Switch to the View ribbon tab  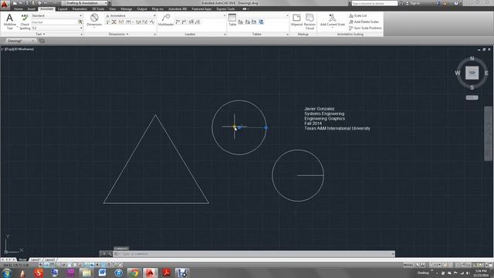tap(113, 9)
